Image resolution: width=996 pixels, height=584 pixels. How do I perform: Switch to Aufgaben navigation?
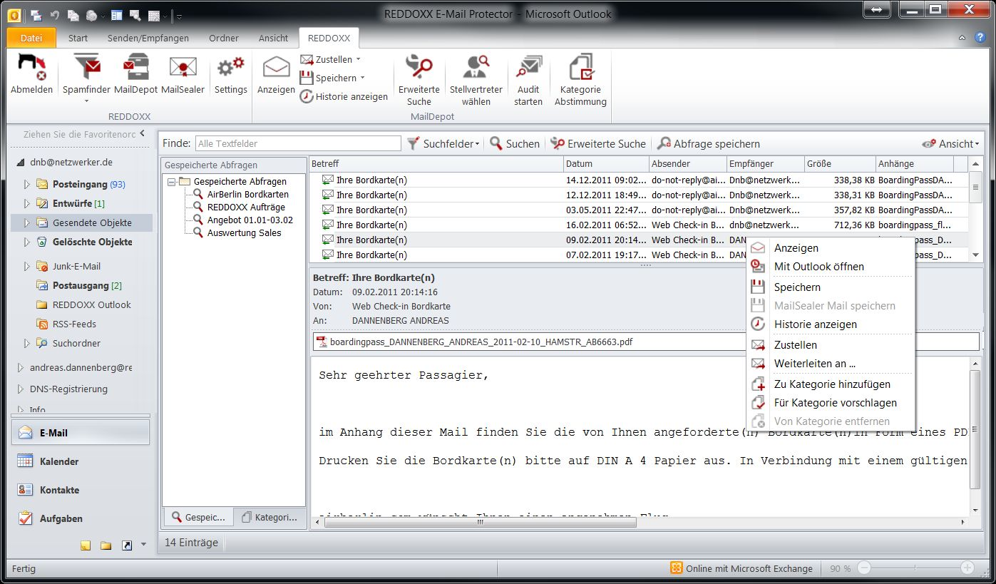point(81,518)
